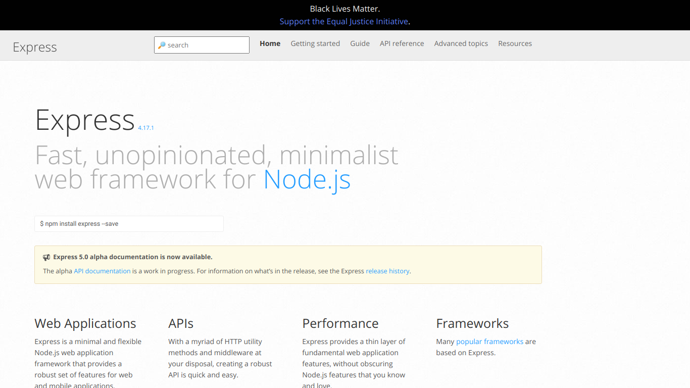Viewport: 690px width, 388px height.
Task: Click the Express 5.0 alpha documentation notice text
Action: coord(133,257)
